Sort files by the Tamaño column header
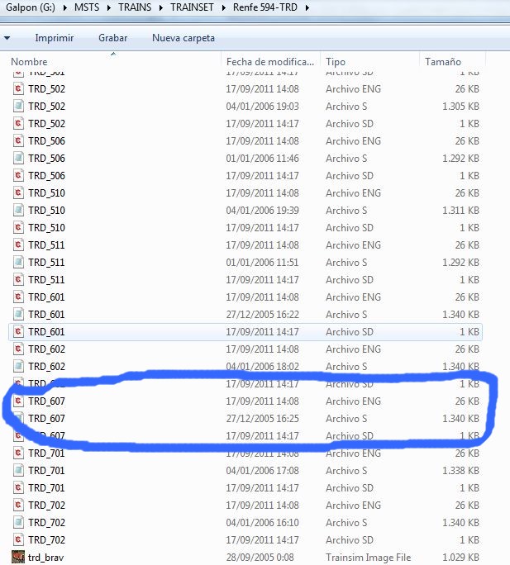This screenshot has height=565, width=510. pos(442,62)
